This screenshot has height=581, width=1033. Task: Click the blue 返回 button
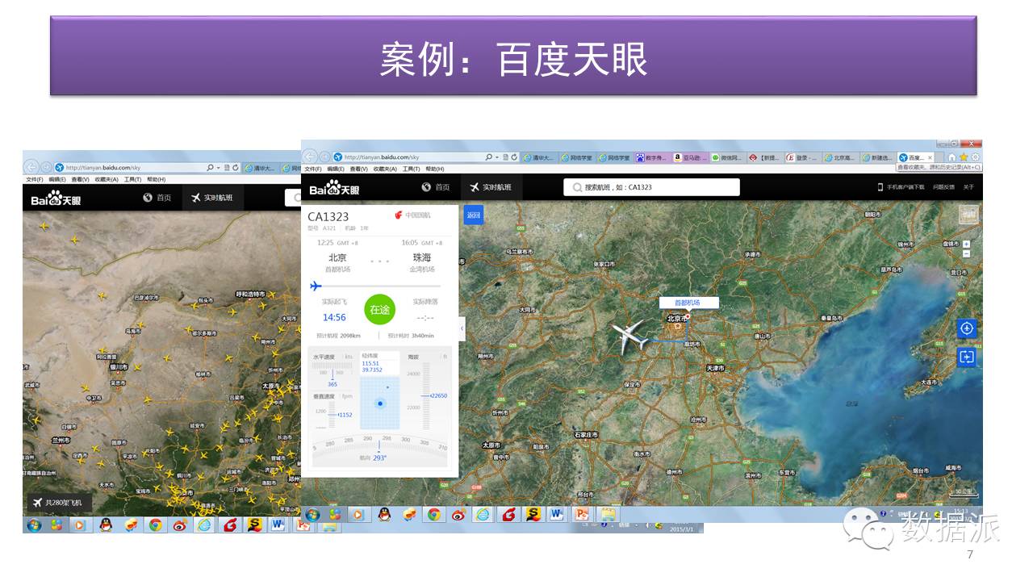[x=474, y=215]
